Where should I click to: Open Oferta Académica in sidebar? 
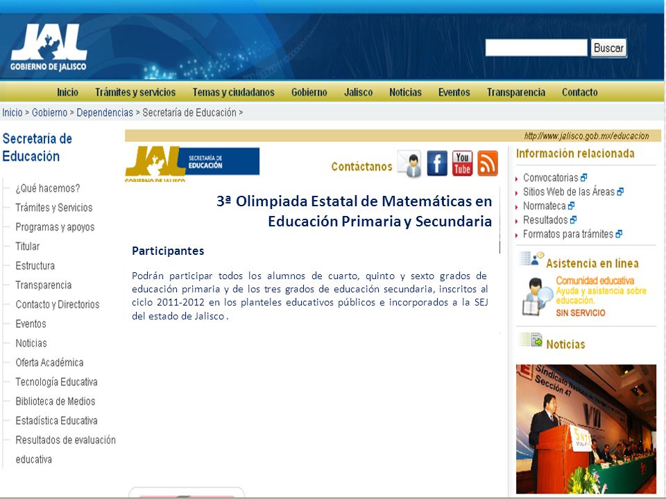[x=50, y=362]
